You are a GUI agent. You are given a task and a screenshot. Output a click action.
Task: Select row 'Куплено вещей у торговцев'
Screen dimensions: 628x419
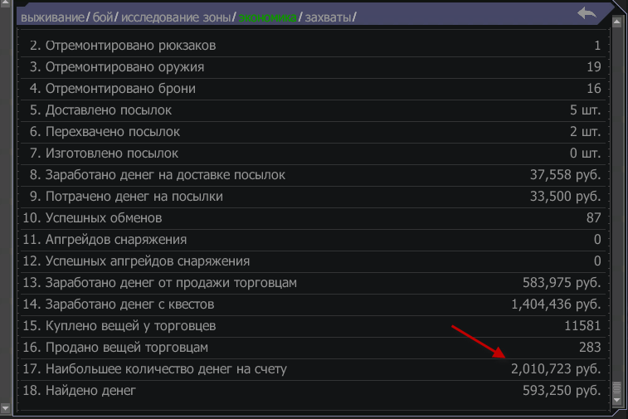tap(314, 326)
